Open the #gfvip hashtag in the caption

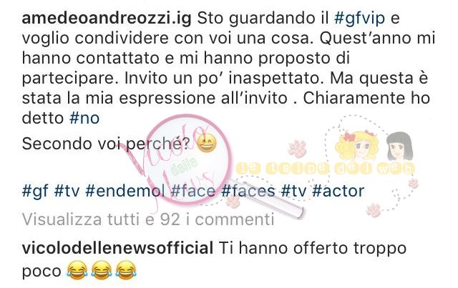[359, 19]
